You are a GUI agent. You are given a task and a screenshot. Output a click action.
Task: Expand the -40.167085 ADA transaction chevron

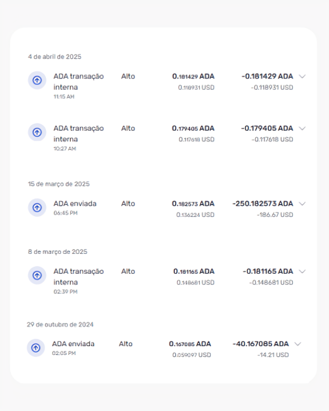coord(298,344)
